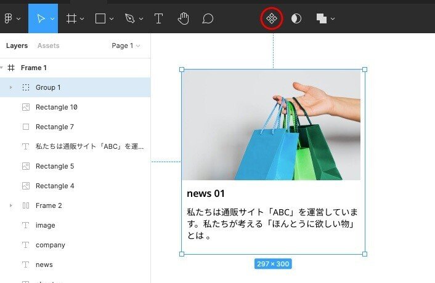
Task: Select the 私たちは通販サイト text layer
Action: (x=75, y=146)
